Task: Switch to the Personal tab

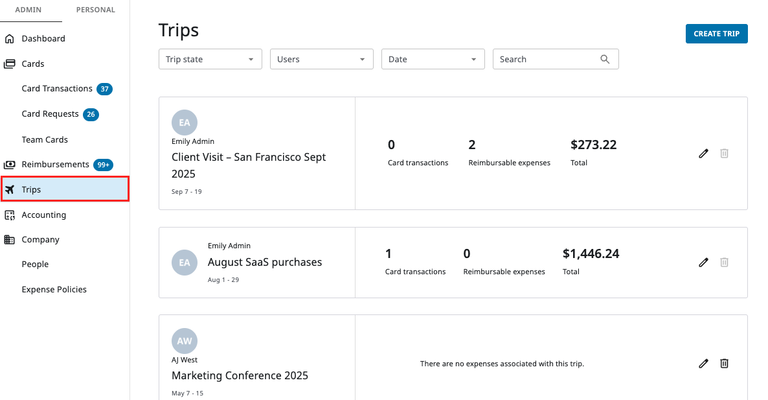Action: (x=95, y=10)
